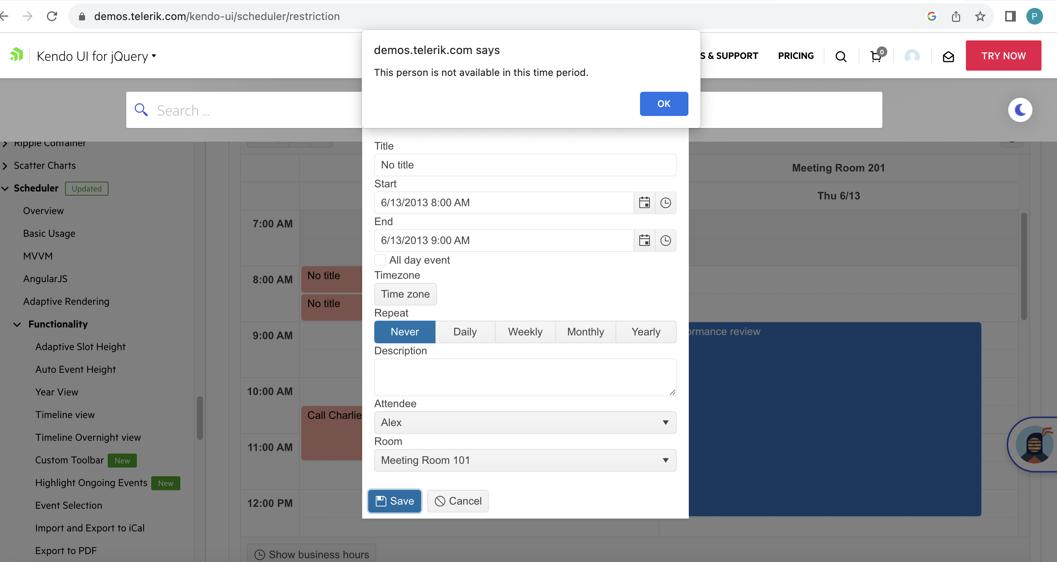Bookmark page with star icon
Screen dimensions: 1057x562
click(980, 16)
